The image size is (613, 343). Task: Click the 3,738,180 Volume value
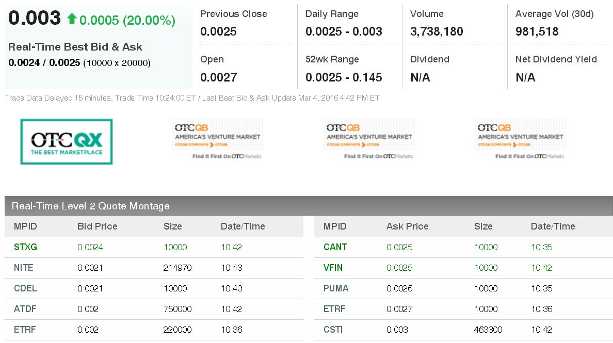pyautogui.click(x=437, y=31)
